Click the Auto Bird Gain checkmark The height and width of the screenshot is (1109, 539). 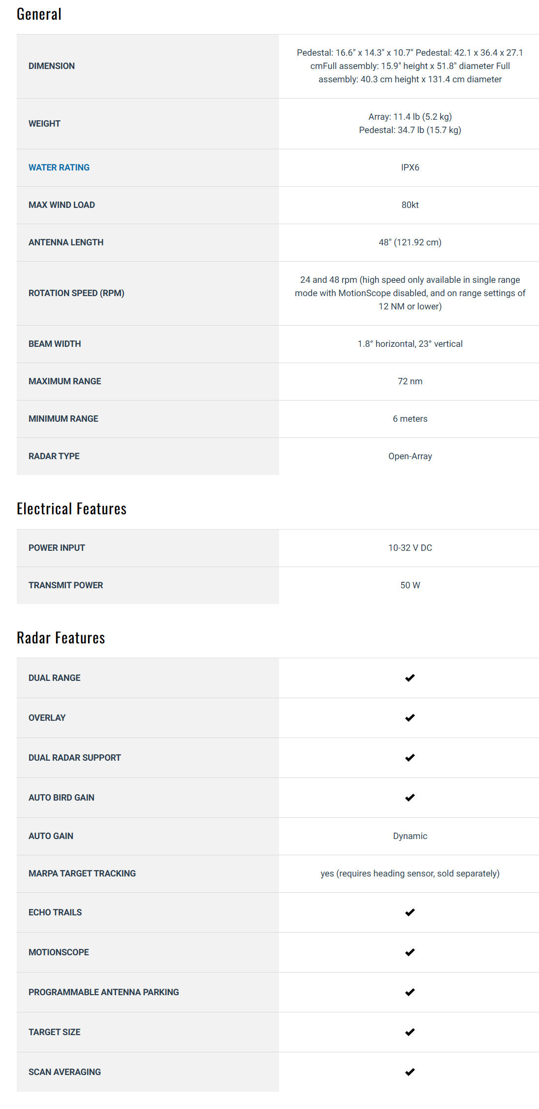point(410,798)
